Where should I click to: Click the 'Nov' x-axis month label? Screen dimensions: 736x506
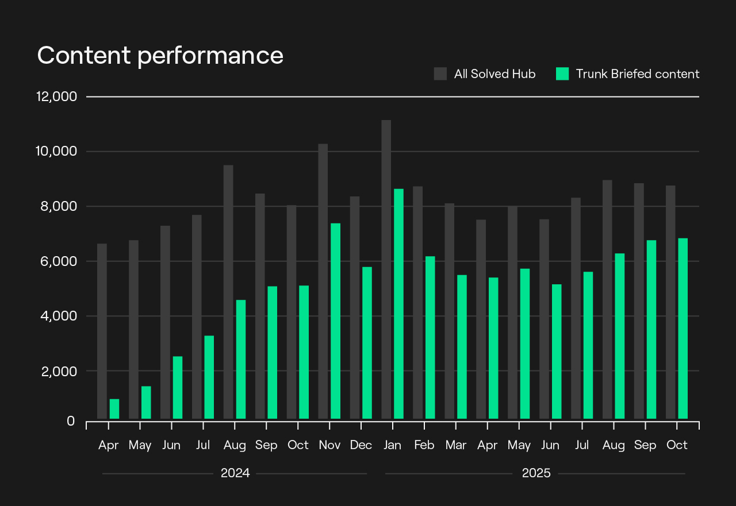click(x=329, y=445)
